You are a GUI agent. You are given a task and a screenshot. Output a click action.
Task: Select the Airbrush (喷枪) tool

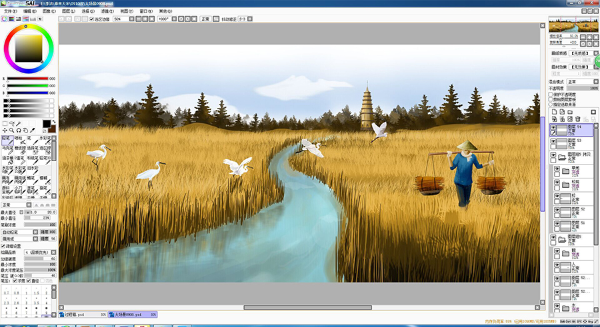20,141
